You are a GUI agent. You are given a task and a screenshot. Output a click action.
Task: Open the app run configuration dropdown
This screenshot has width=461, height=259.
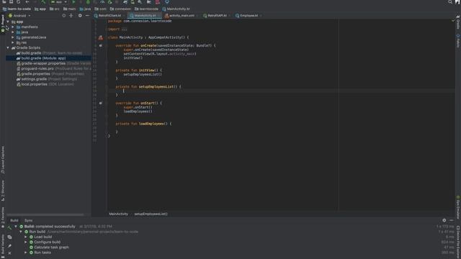59,2
